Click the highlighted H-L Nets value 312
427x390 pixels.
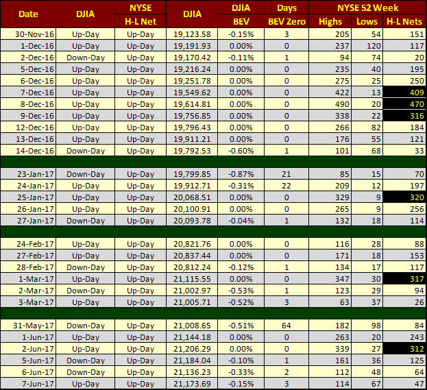404,349
